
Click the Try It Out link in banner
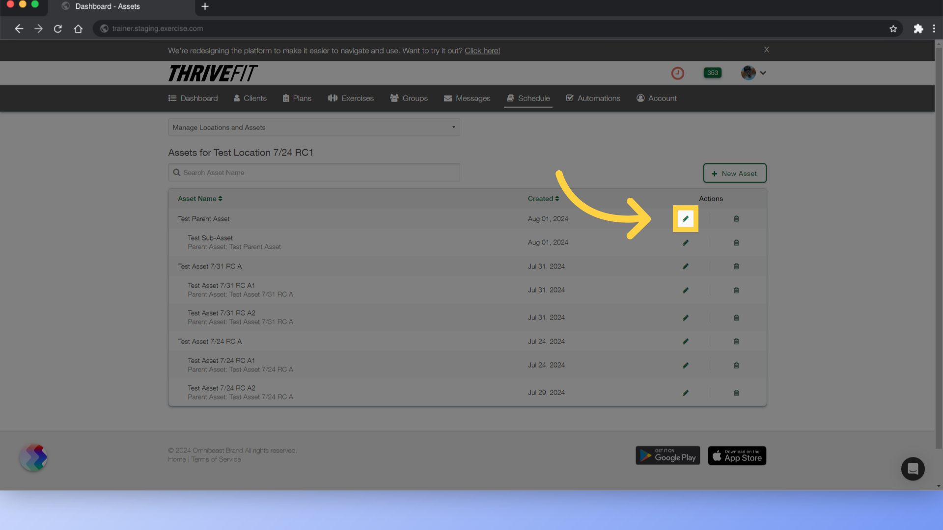(482, 51)
